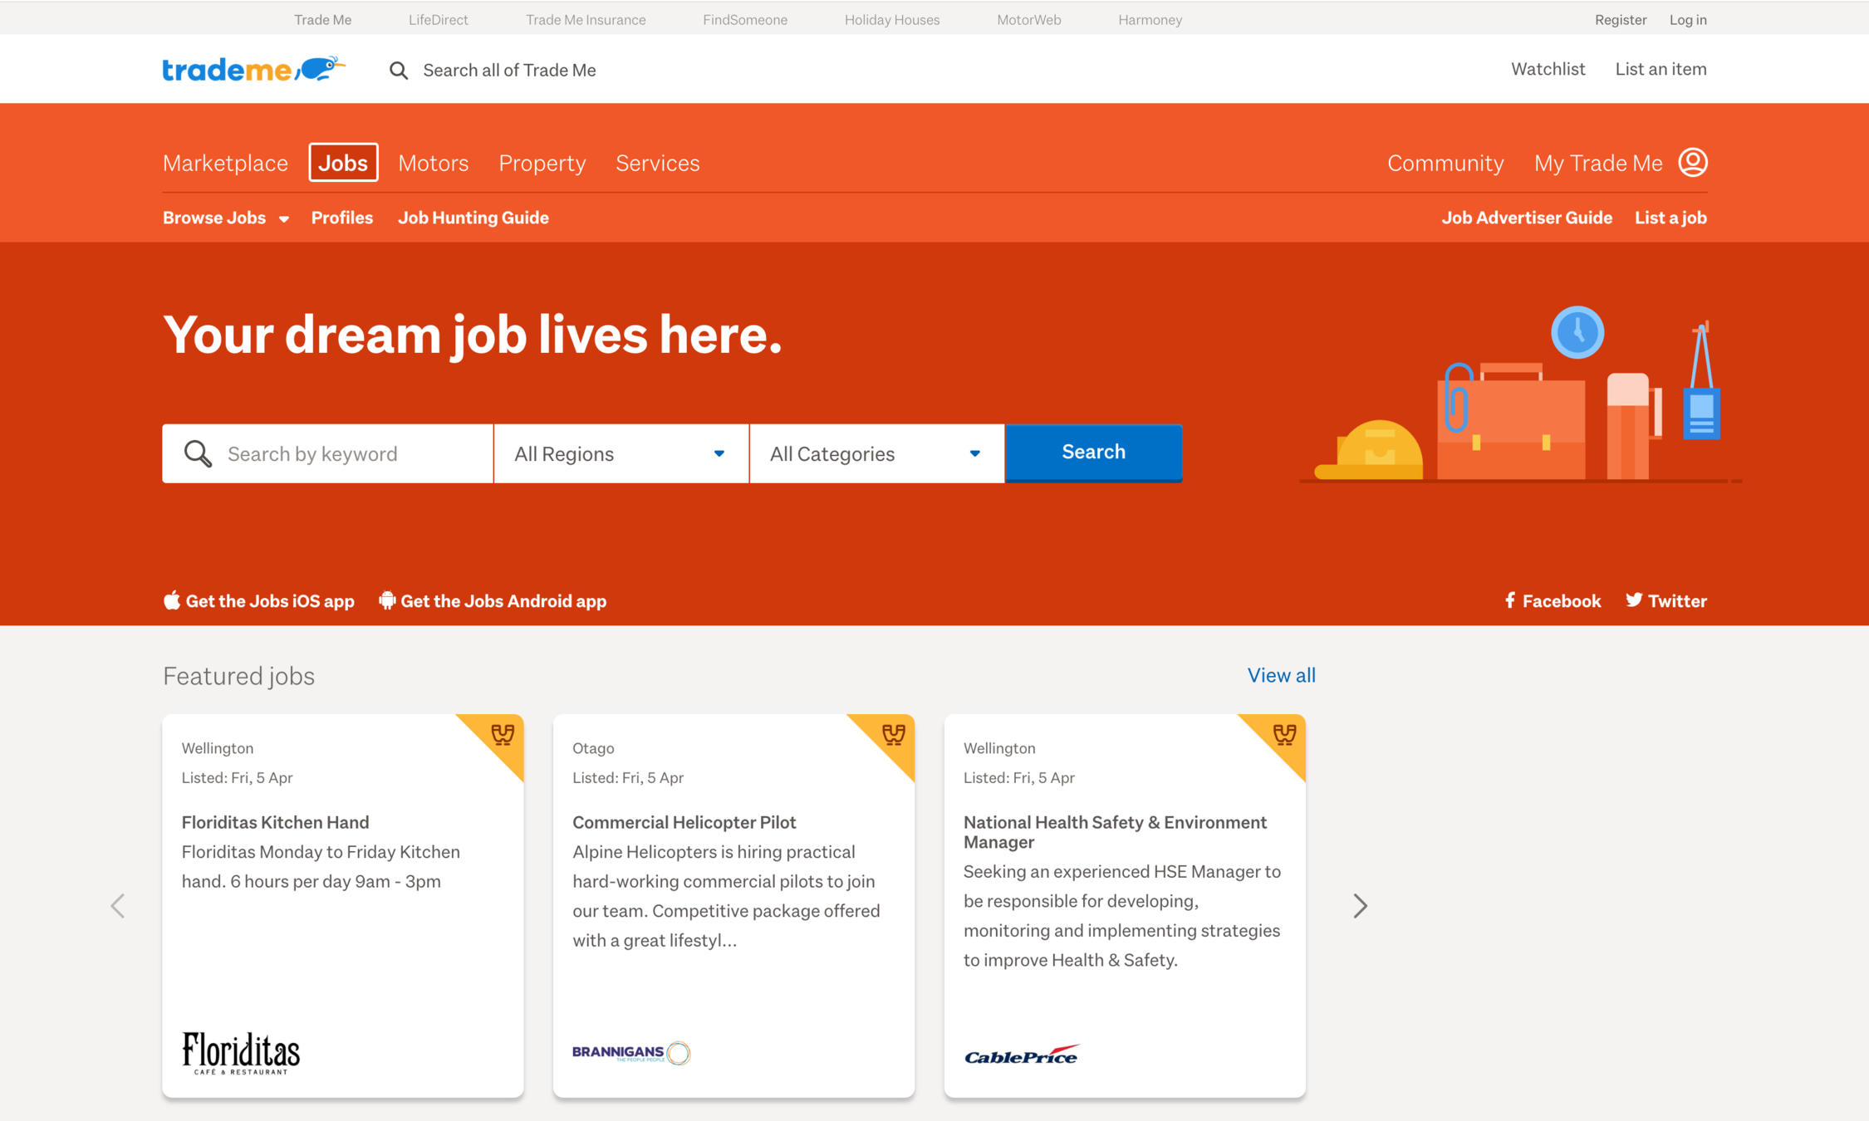Click the magnifier icon beside Search all of Trade Me

click(x=399, y=71)
